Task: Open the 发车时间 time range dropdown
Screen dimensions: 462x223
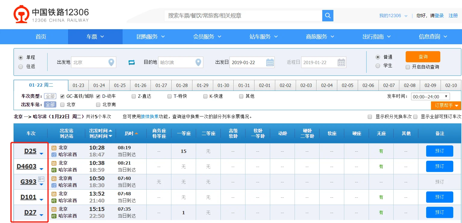Action: (430, 96)
